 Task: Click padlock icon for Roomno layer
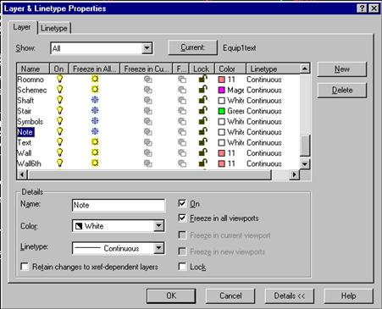tap(202, 79)
